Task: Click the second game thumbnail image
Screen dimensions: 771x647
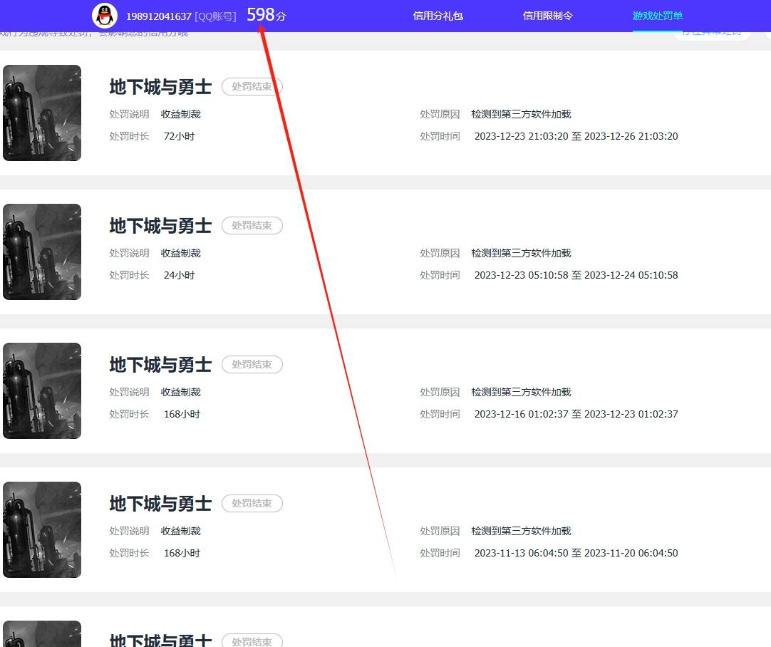Action: [x=42, y=252]
